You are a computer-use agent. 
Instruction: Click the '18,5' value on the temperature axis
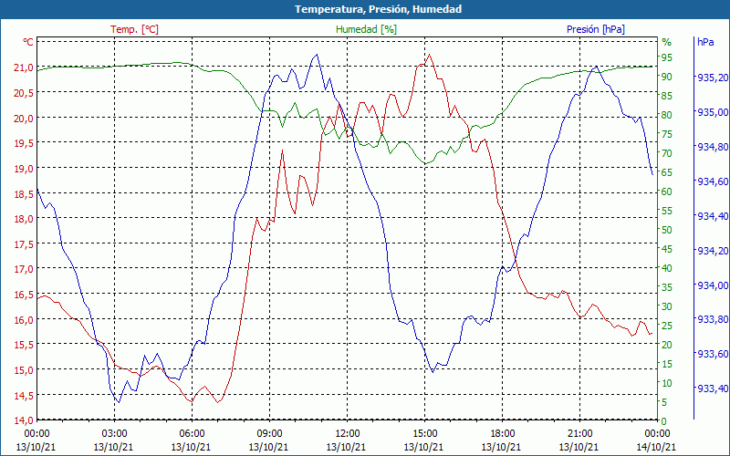pos(24,193)
